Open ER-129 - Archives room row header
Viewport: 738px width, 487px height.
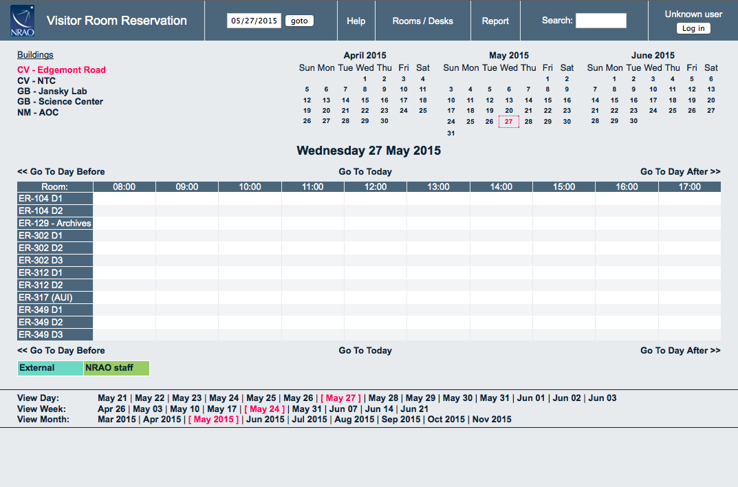tap(55, 224)
